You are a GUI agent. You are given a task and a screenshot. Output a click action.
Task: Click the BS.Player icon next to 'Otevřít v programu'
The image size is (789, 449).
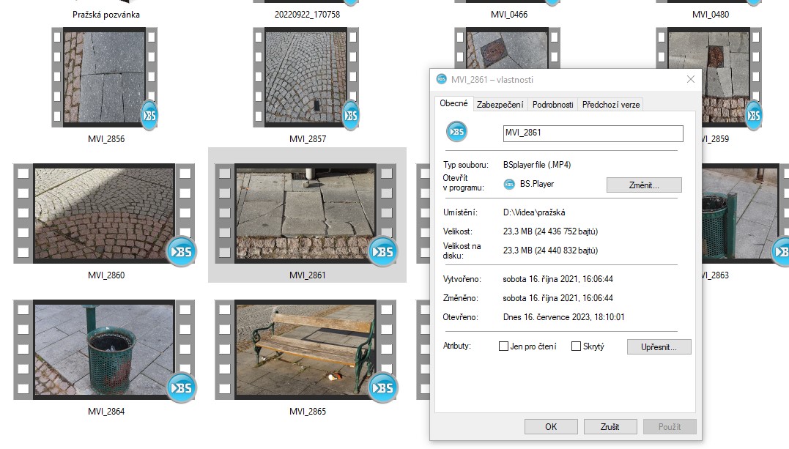tap(509, 184)
